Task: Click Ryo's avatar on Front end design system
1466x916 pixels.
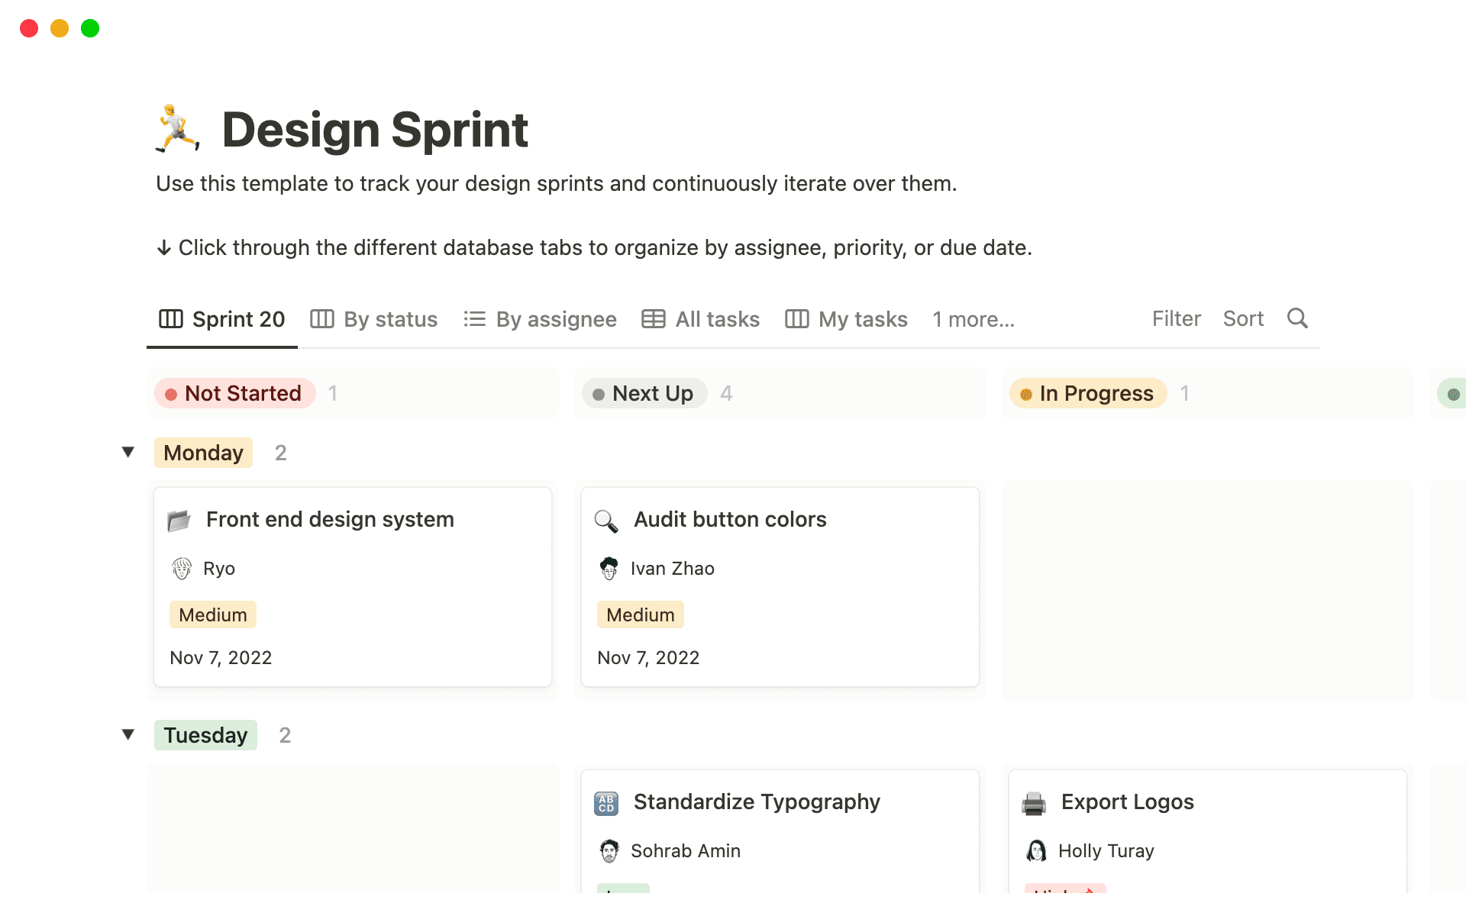Action: click(x=181, y=568)
